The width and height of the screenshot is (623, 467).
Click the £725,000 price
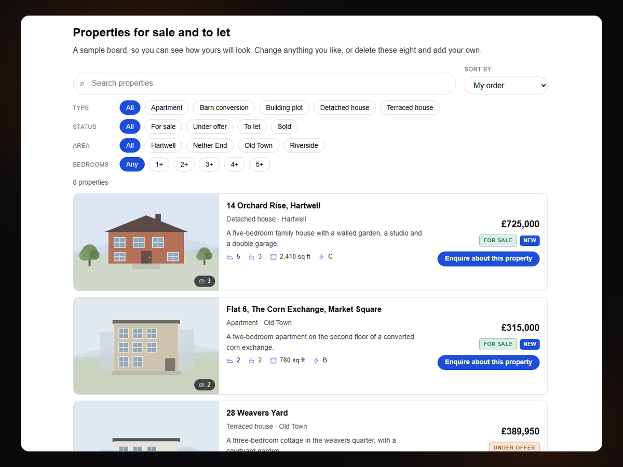(520, 224)
